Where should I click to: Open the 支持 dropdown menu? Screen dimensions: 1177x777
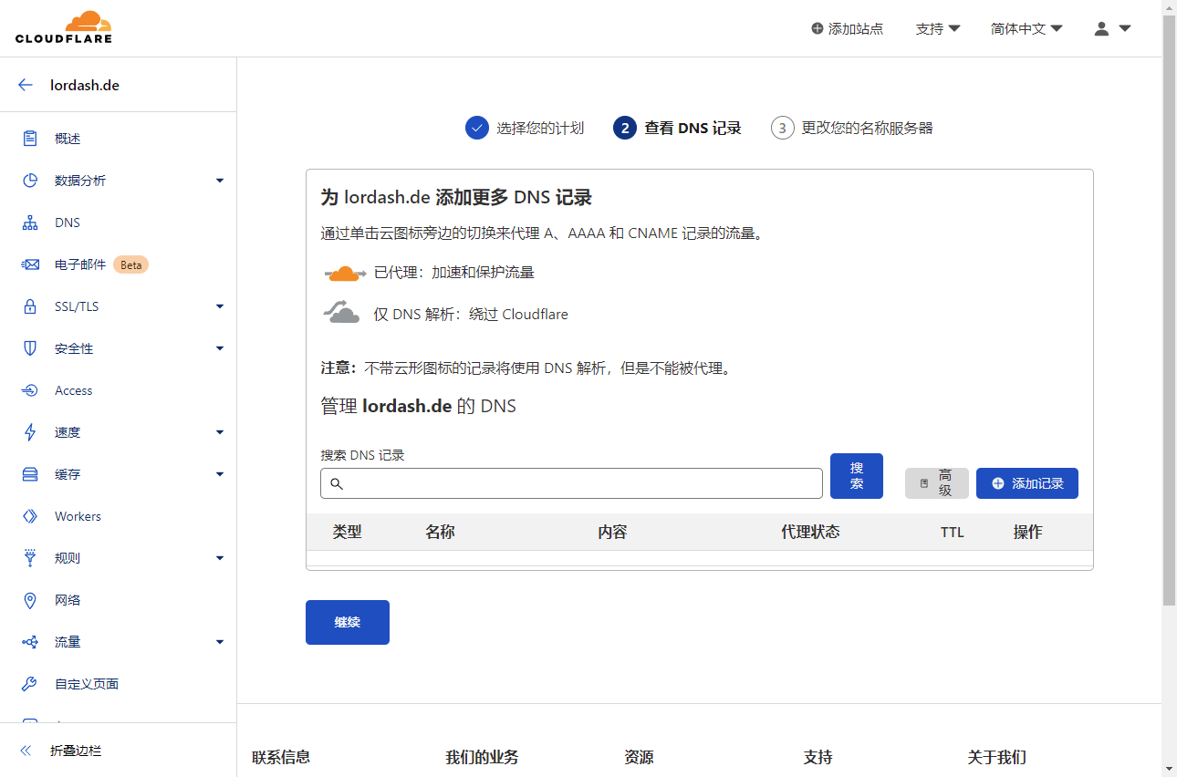pos(937,28)
